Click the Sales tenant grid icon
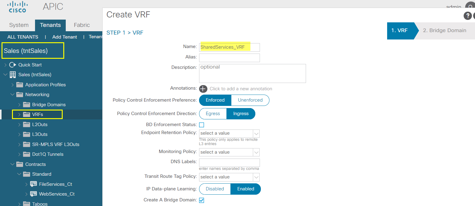The width and height of the screenshot is (475, 206). point(13,75)
